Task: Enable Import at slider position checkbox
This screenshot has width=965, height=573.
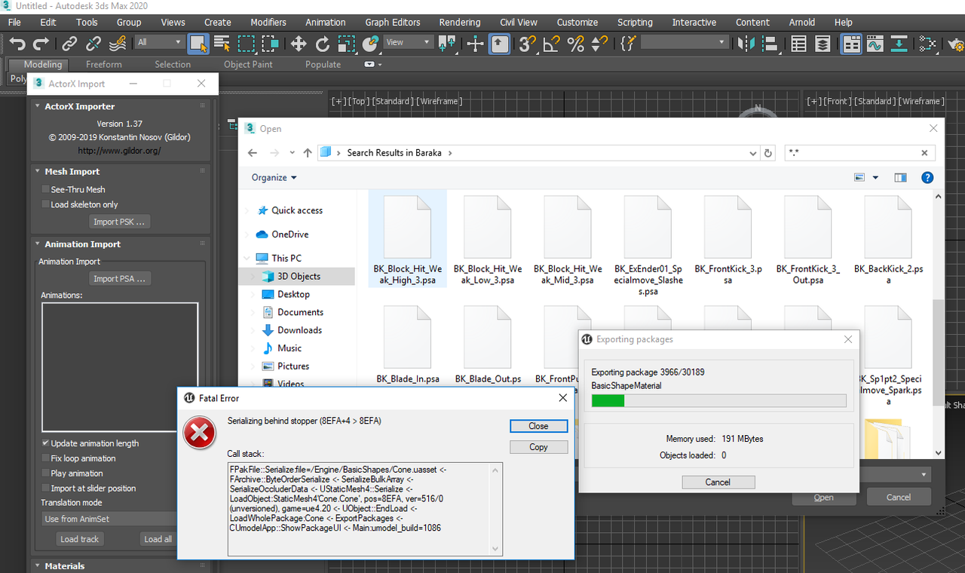Action: click(x=45, y=489)
